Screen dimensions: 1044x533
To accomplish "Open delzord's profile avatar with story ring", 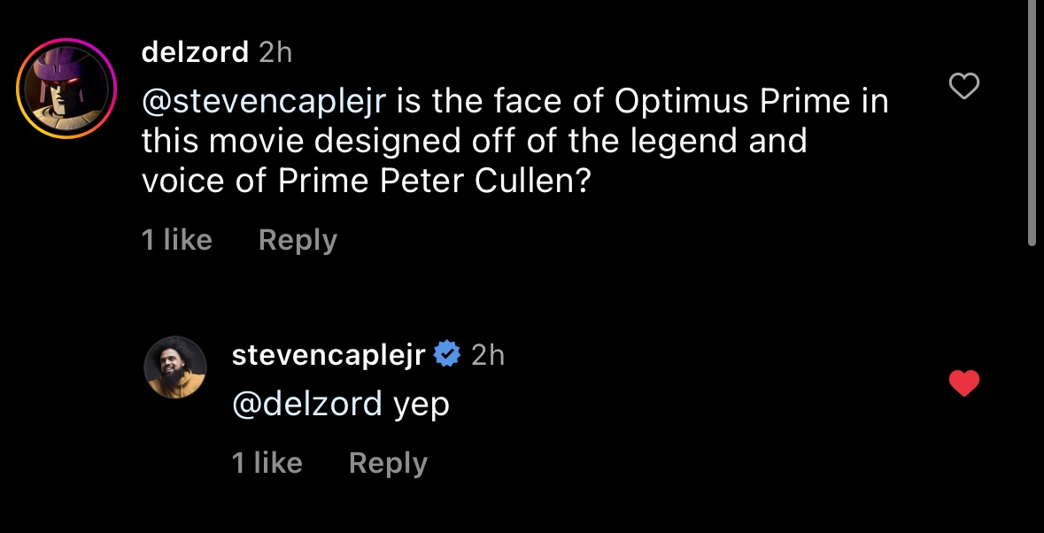I will [66, 89].
